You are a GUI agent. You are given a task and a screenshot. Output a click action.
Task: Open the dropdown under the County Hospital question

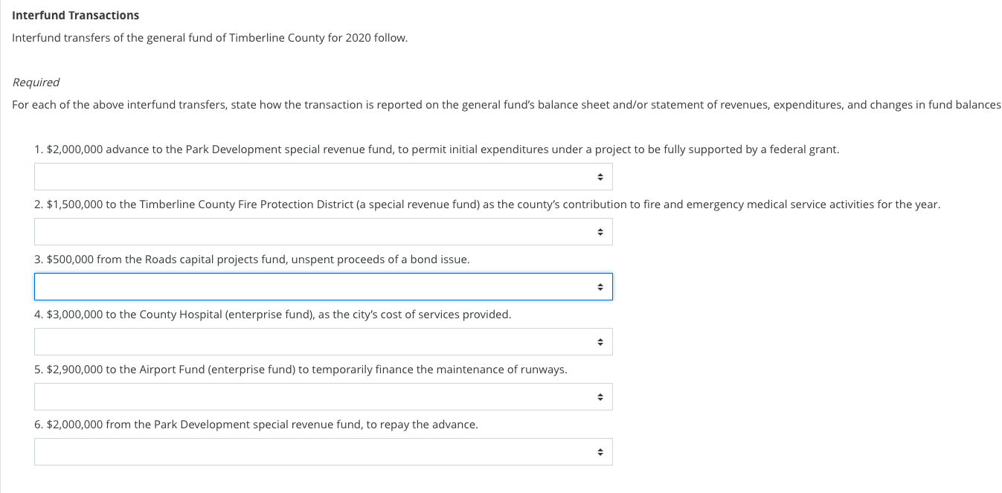[x=324, y=341]
